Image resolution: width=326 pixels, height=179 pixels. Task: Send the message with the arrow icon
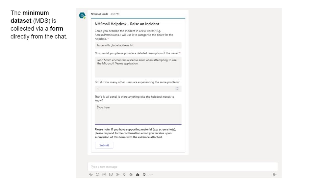[274, 175]
